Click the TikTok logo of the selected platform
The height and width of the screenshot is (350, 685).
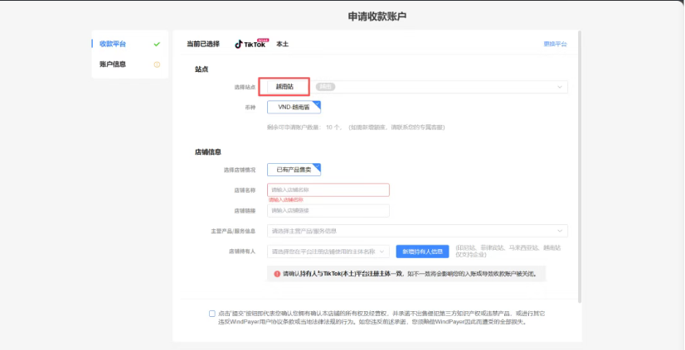pos(250,44)
